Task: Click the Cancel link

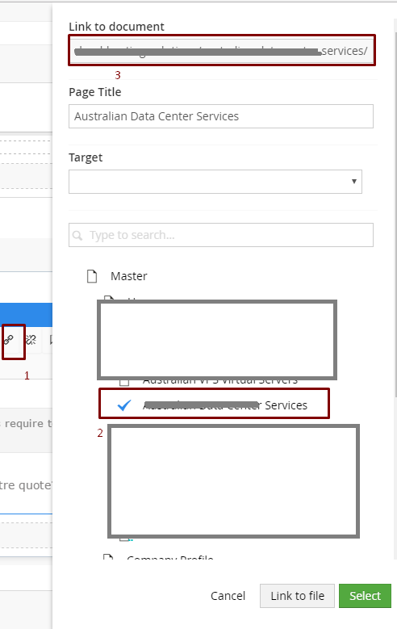Action: point(228,596)
